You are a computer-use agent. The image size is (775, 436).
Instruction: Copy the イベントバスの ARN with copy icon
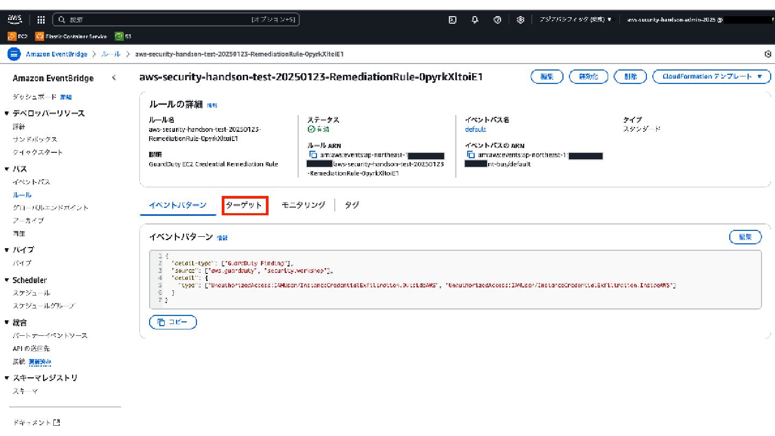tap(471, 154)
